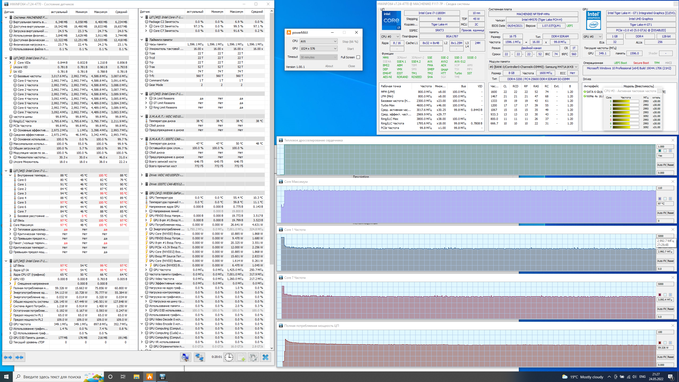Click Auto Fit on Core Максимум graph
The image size is (679, 382).
[661, 213]
